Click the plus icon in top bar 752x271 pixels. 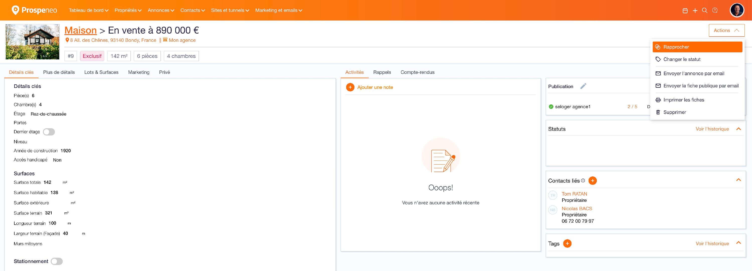click(x=695, y=11)
